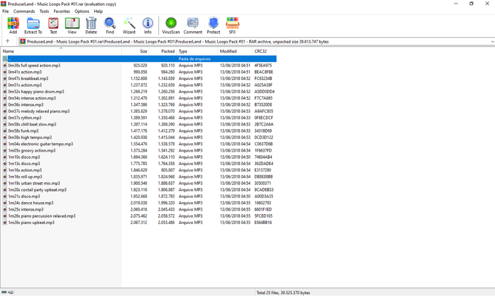
Task: Select file 0m51s action.mp3
Action: [138, 85]
